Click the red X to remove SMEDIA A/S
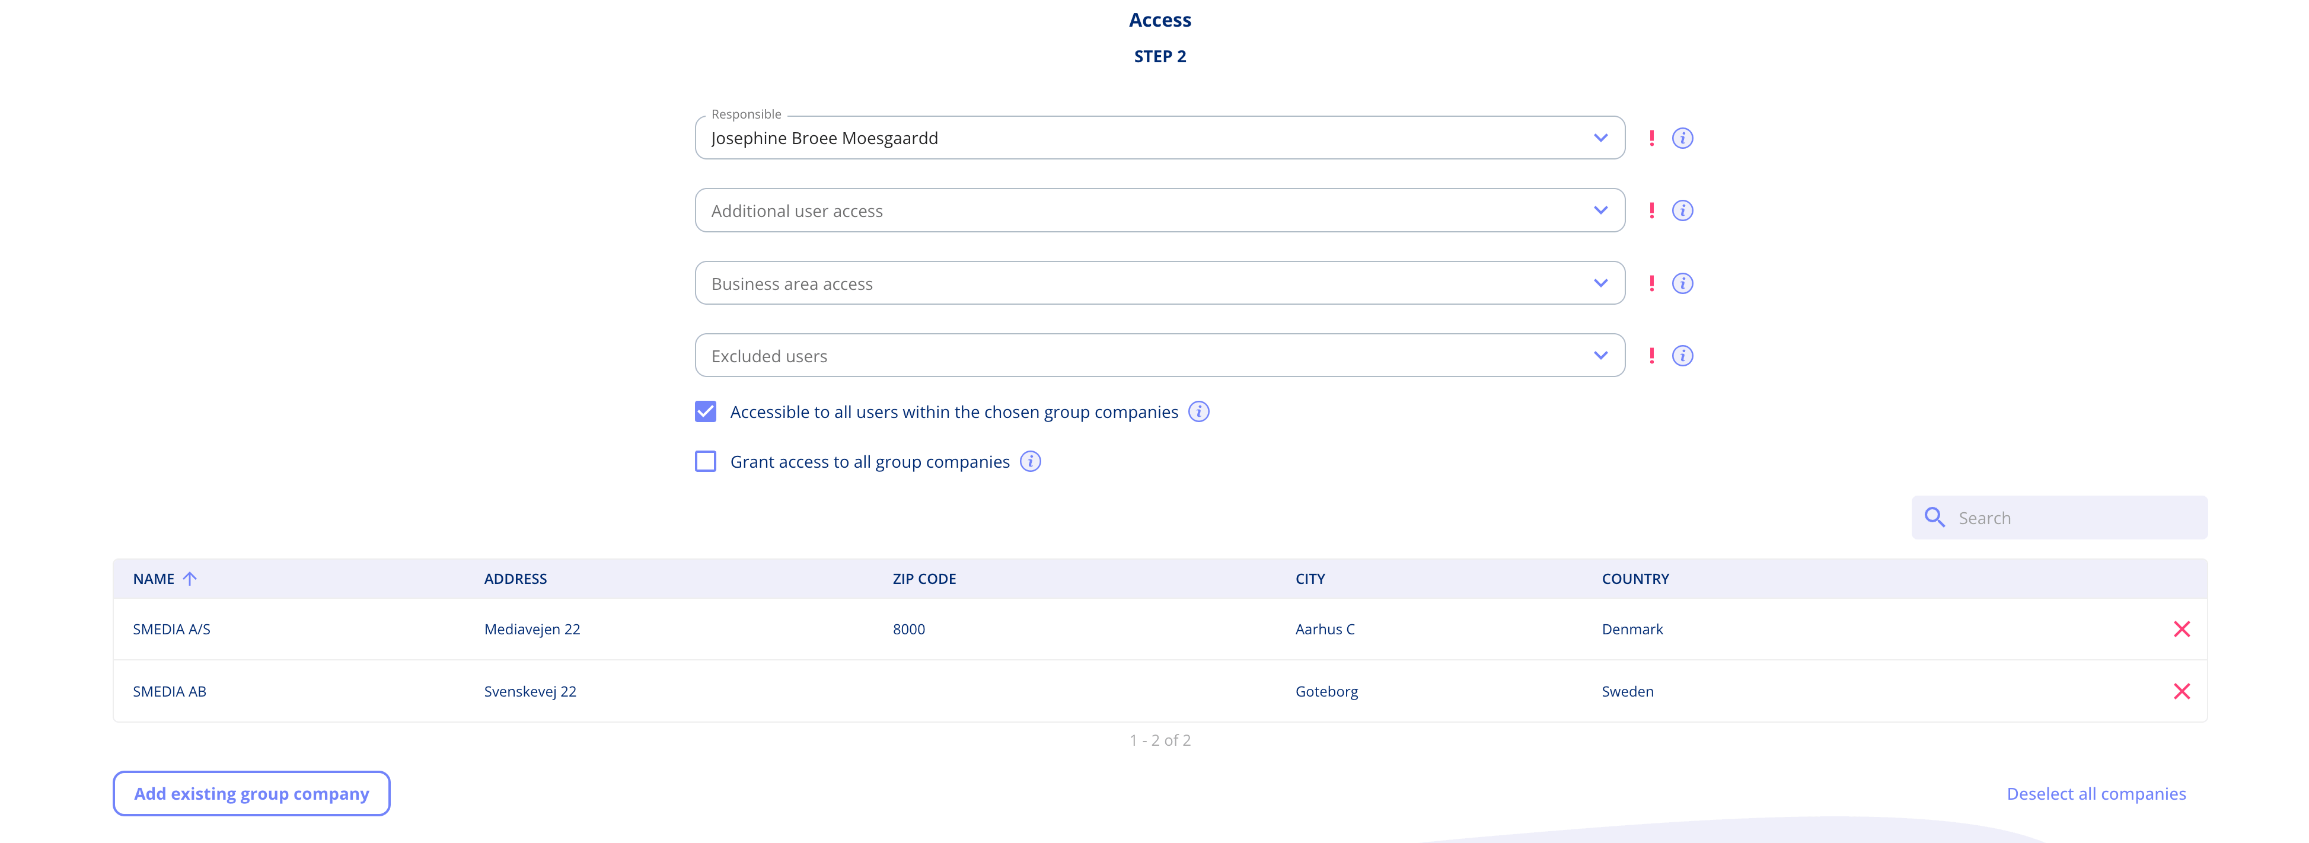Screen dimensions: 2309x843 (2182, 628)
